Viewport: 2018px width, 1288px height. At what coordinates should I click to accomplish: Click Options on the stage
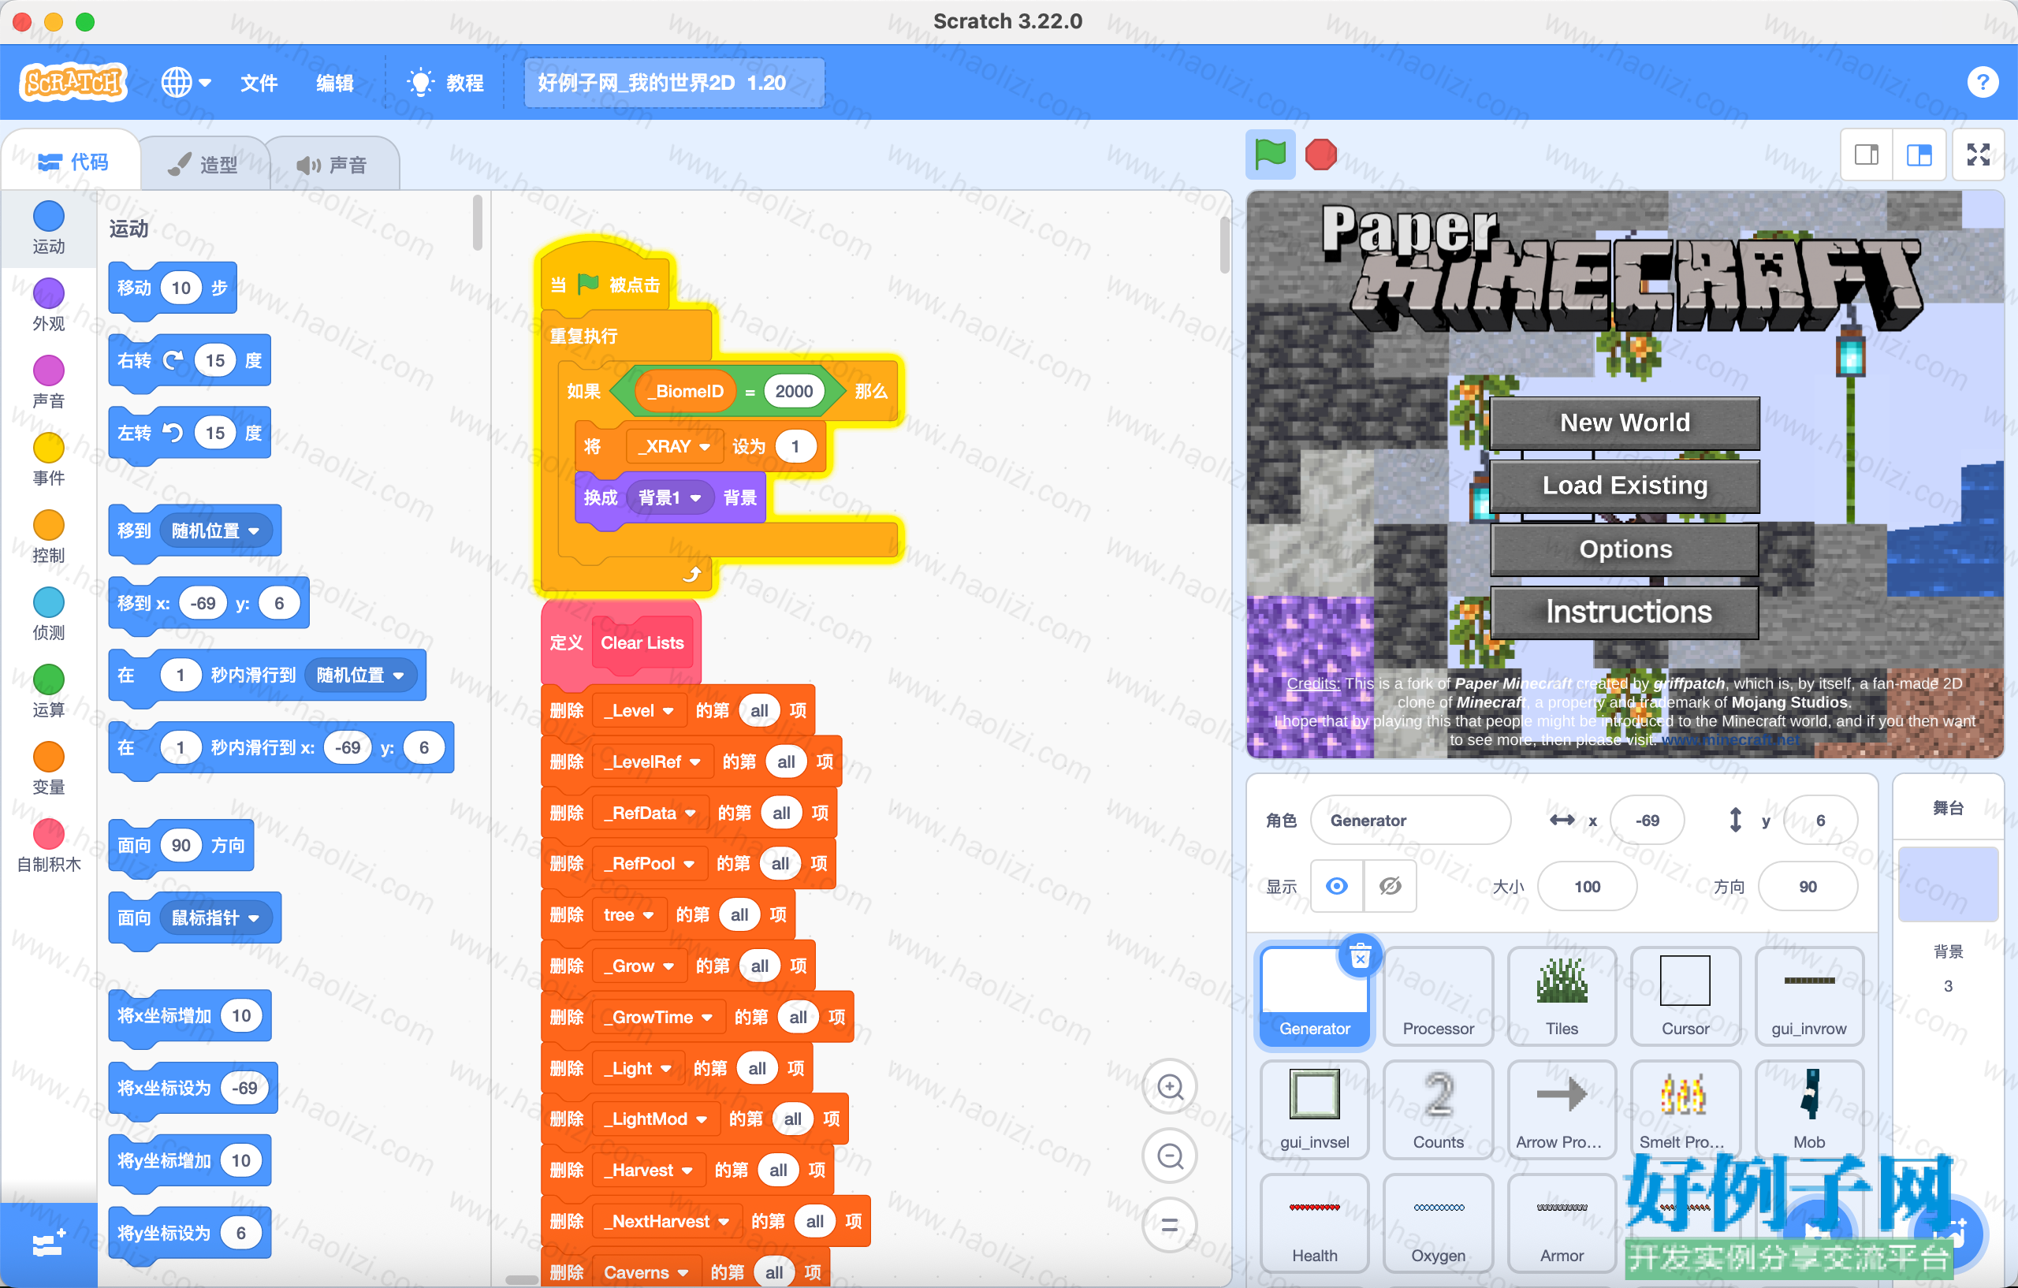click(x=1624, y=549)
